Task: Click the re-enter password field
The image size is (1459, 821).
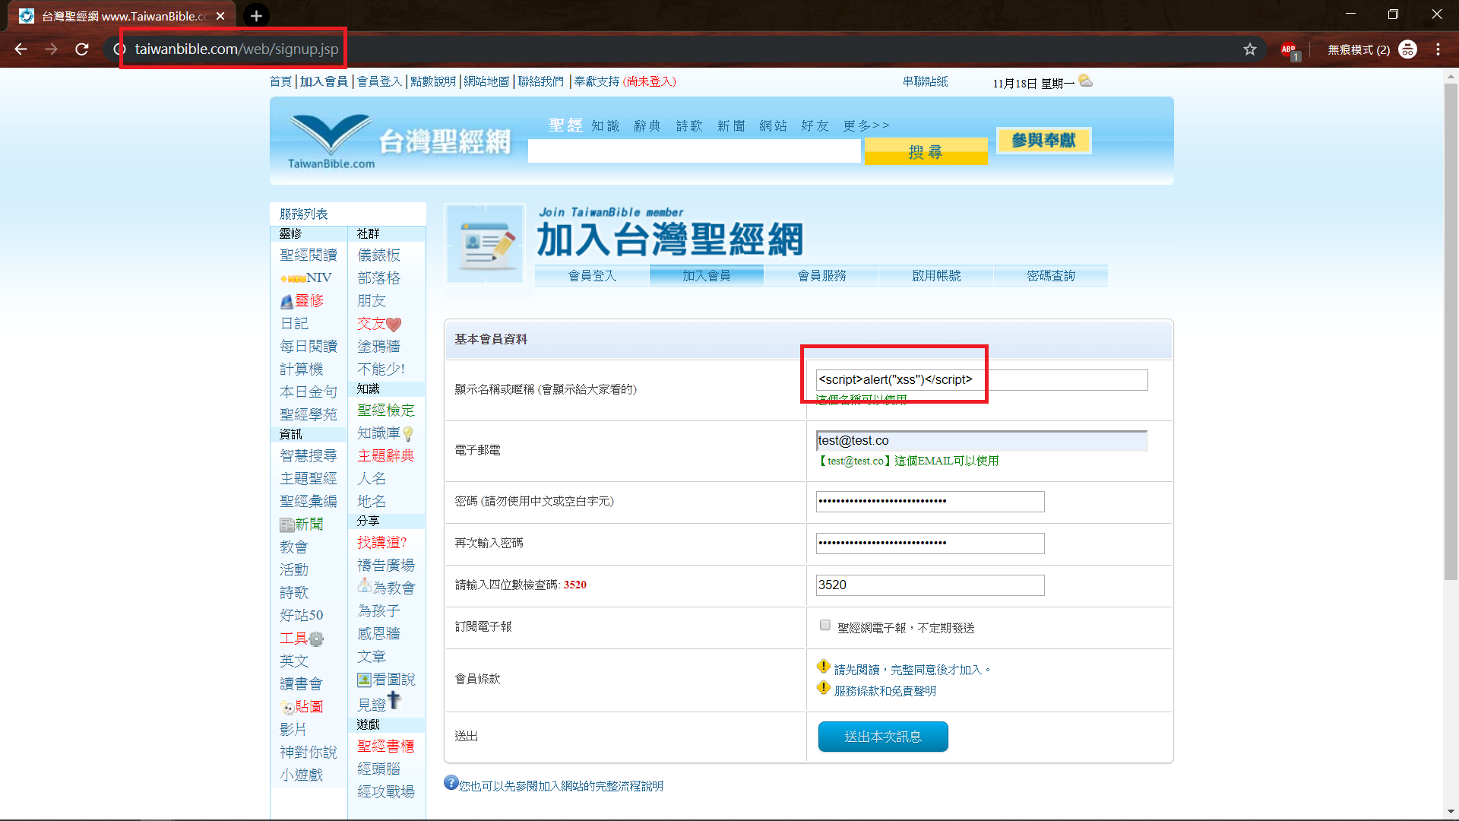Action: point(930,544)
